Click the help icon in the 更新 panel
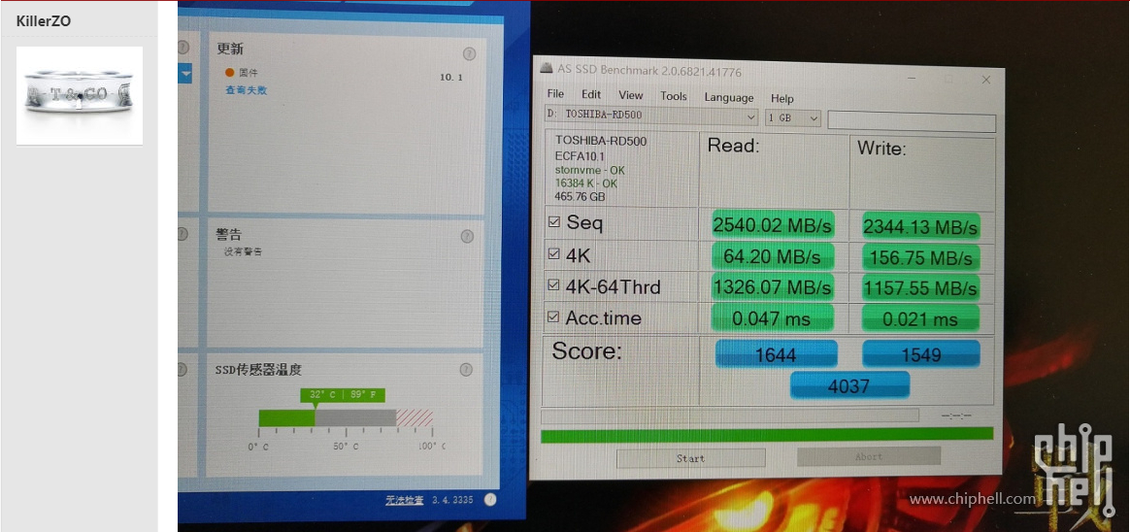The height and width of the screenshot is (532, 1130). click(x=469, y=54)
